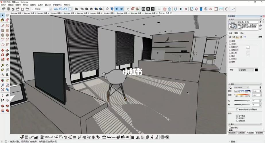Click the style name text field
265x143 pixels.
(248, 22)
